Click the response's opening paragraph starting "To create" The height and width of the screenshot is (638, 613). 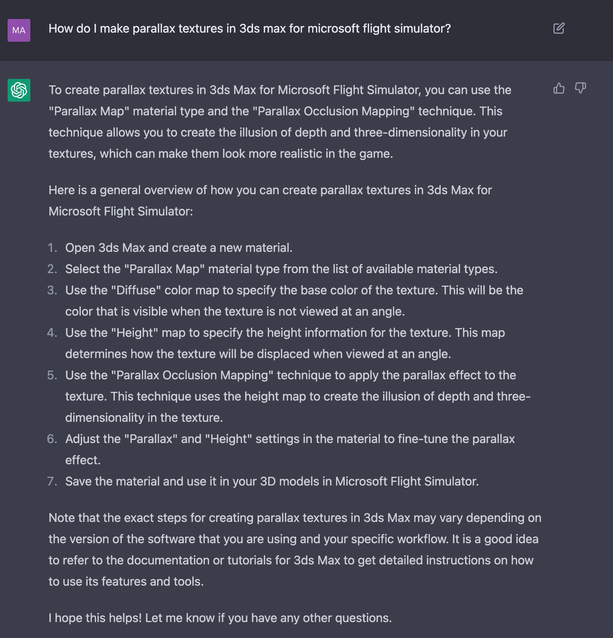pos(280,121)
